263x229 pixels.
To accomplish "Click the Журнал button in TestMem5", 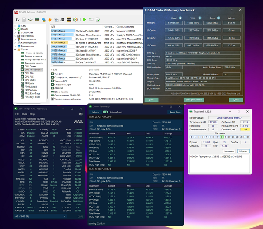I will point(243,151).
